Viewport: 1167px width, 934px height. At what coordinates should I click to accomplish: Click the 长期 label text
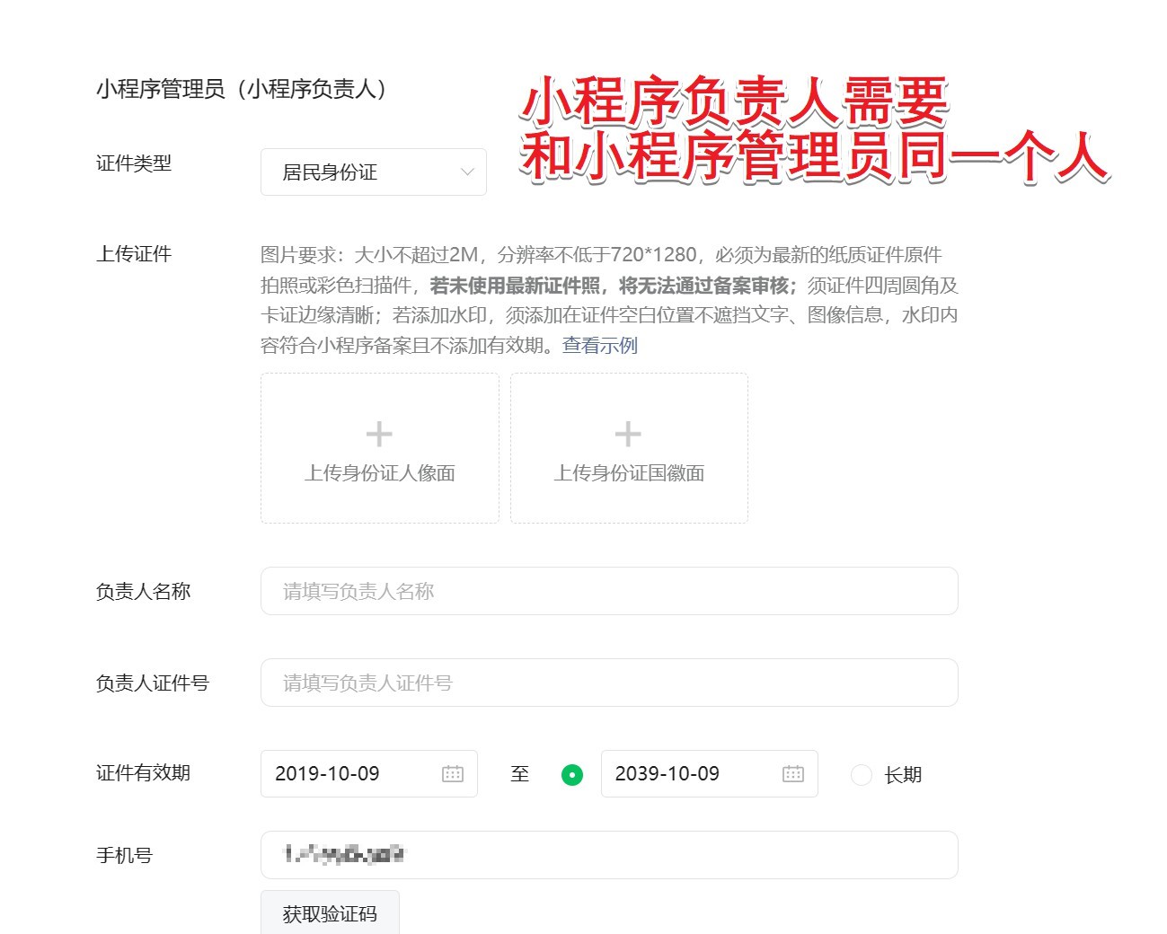click(x=903, y=775)
